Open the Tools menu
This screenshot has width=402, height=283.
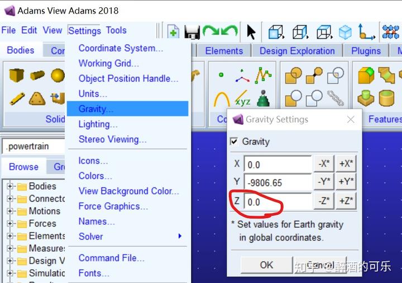[x=116, y=30]
